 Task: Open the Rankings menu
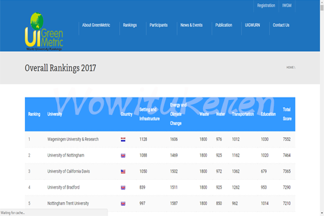coord(130,25)
